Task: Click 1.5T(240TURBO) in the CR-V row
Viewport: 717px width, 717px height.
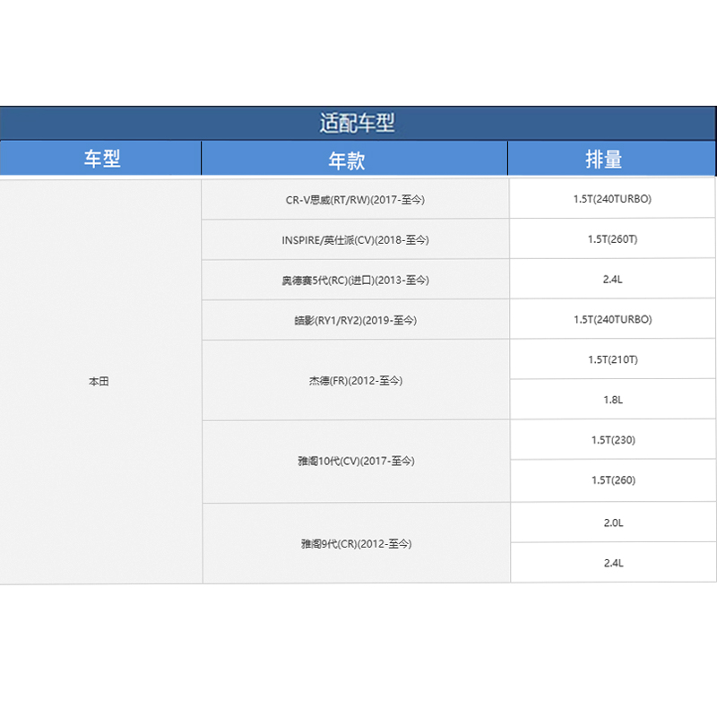Action: (612, 198)
